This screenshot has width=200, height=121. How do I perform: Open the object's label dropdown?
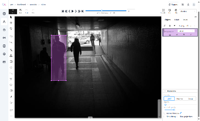pos(186,31)
